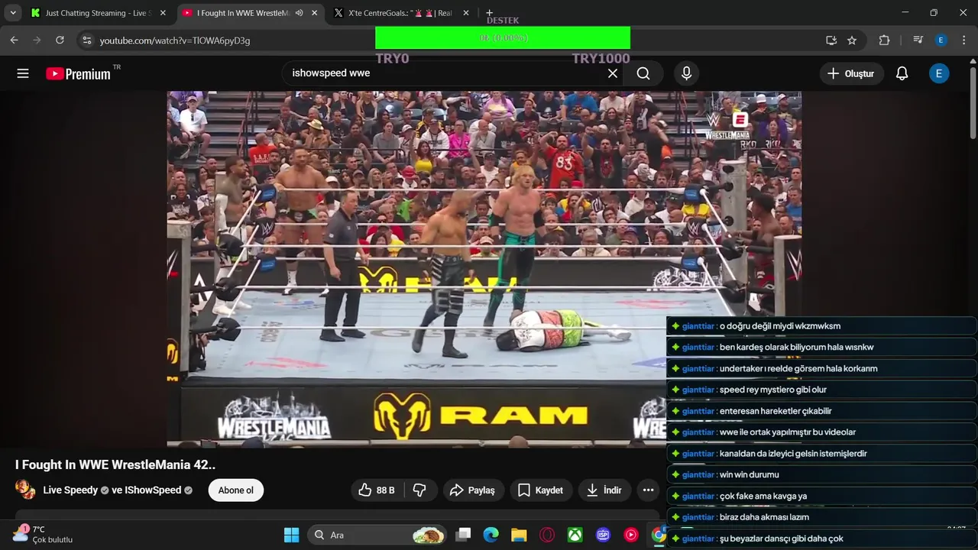Open Windows Start menu

pos(292,535)
